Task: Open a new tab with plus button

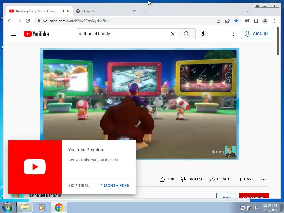Action: (x=145, y=11)
